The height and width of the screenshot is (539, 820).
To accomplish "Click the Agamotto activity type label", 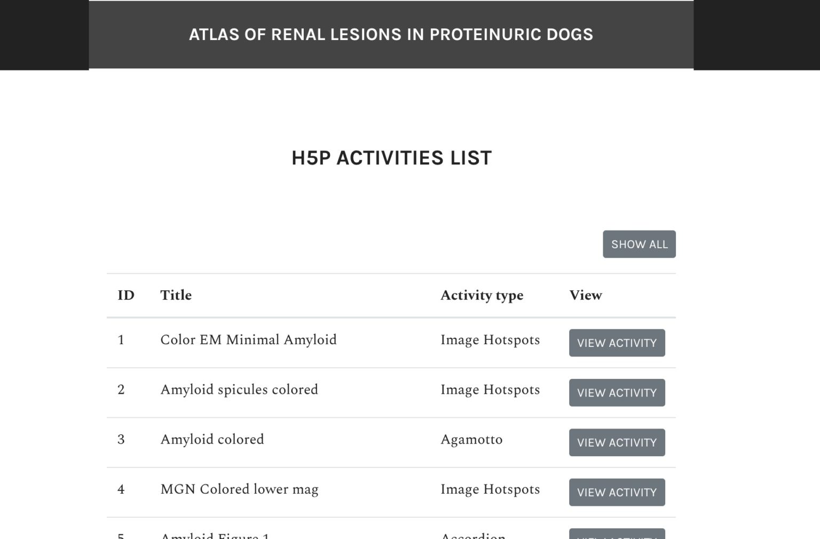I will (x=471, y=439).
